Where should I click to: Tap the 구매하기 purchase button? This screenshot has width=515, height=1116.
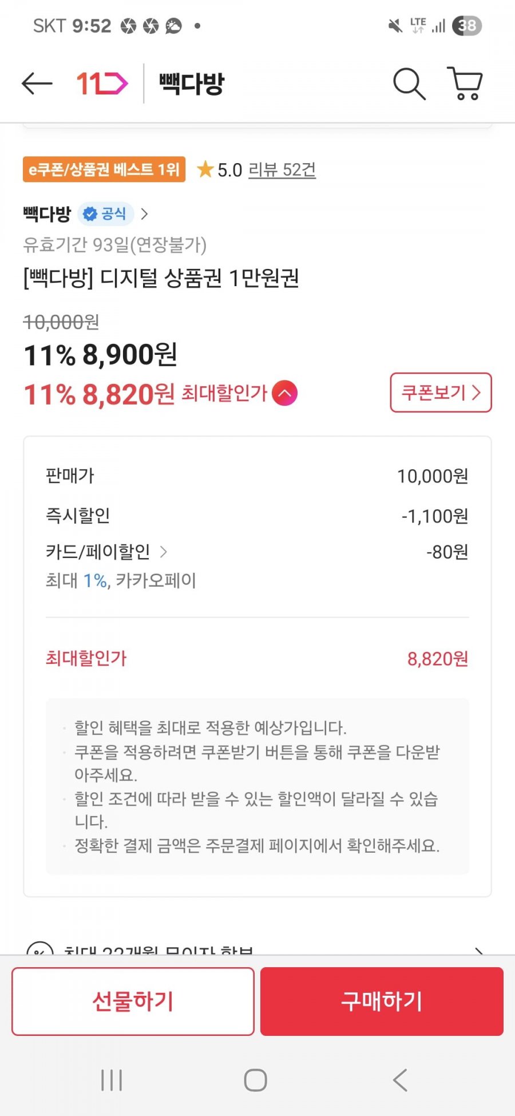[x=382, y=1001]
